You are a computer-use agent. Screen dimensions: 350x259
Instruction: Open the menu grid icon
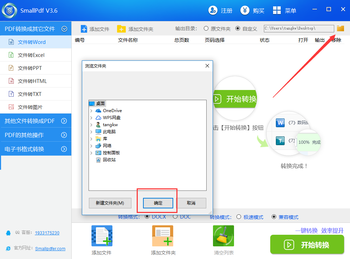(277, 11)
